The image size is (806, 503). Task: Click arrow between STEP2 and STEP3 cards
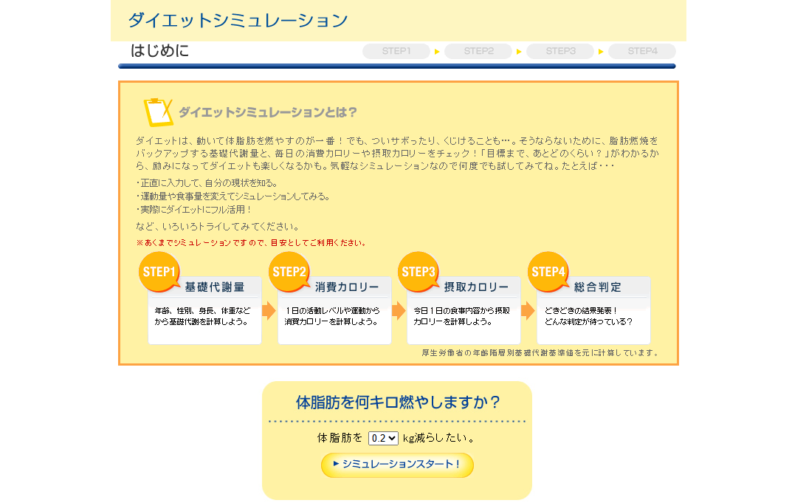[399, 310]
